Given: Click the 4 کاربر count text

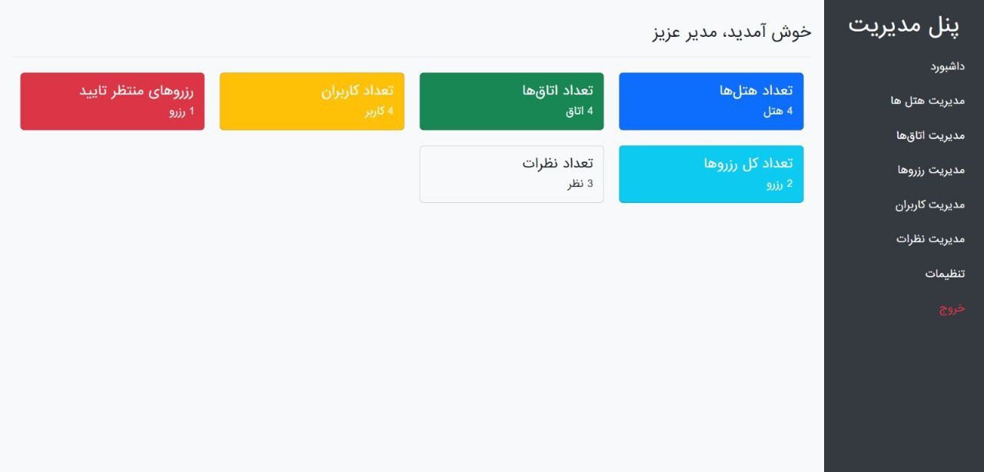Looking at the screenshot, I should click(379, 111).
